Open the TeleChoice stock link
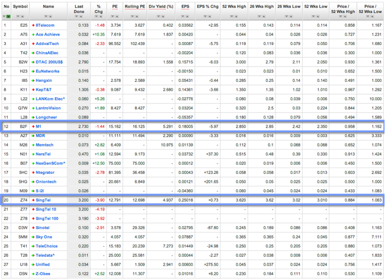The height and width of the screenshot is (280, 385). [47, 246]
